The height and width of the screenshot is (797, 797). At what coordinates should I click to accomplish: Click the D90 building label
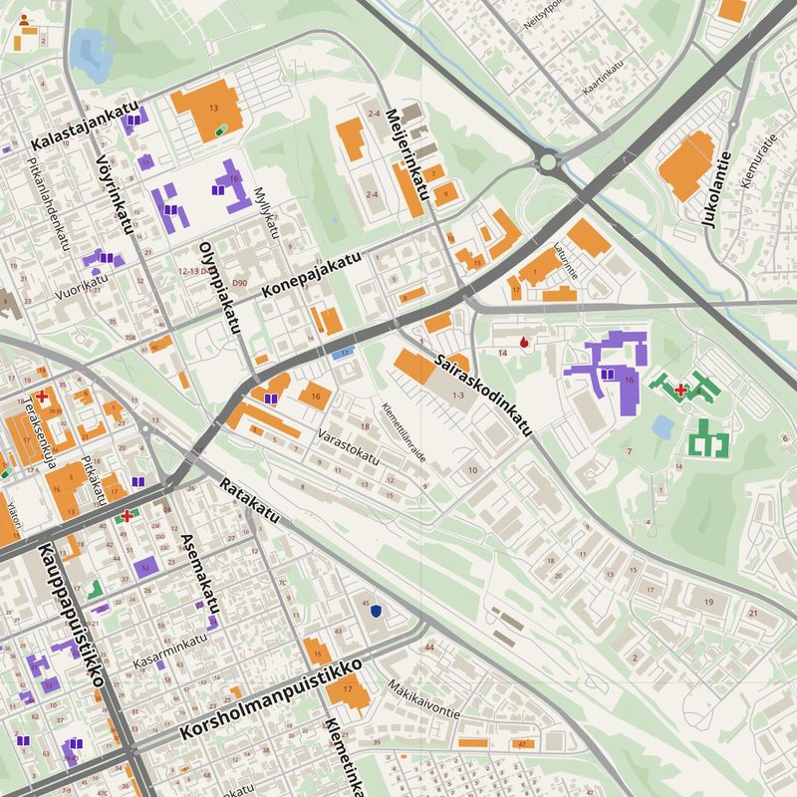(239, 283)
